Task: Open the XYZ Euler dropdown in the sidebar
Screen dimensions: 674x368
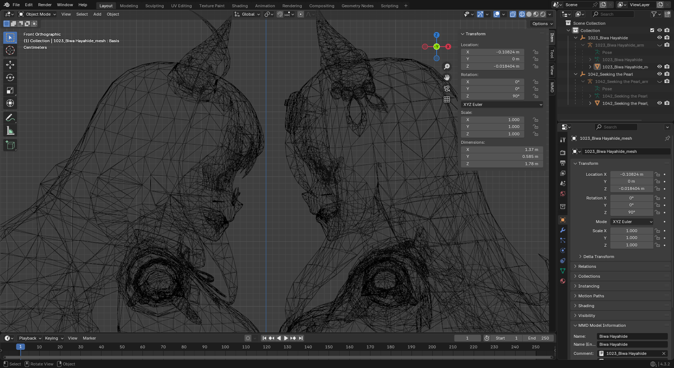Action: pyautogui.click(x=502, y=104)
